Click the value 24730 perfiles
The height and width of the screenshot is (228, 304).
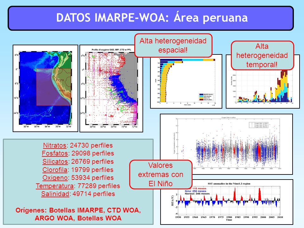point(91,145)
